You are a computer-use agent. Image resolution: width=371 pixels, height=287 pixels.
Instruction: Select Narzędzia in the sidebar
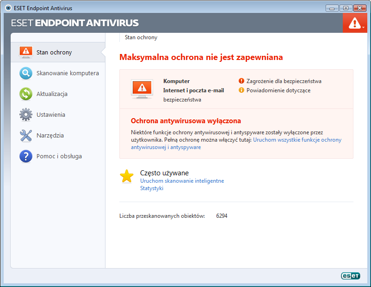(x=58, y=136)
